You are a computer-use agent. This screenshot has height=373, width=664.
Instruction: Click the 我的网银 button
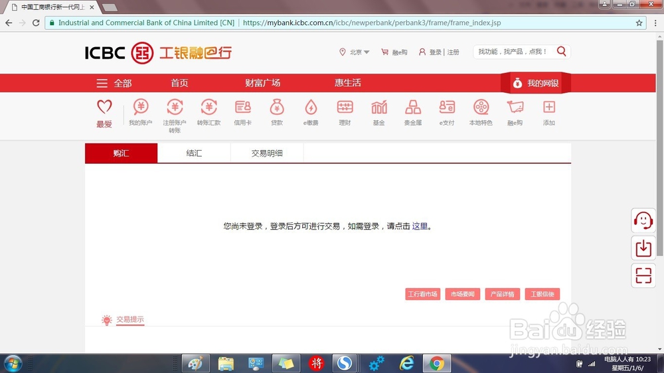(536, 83)
